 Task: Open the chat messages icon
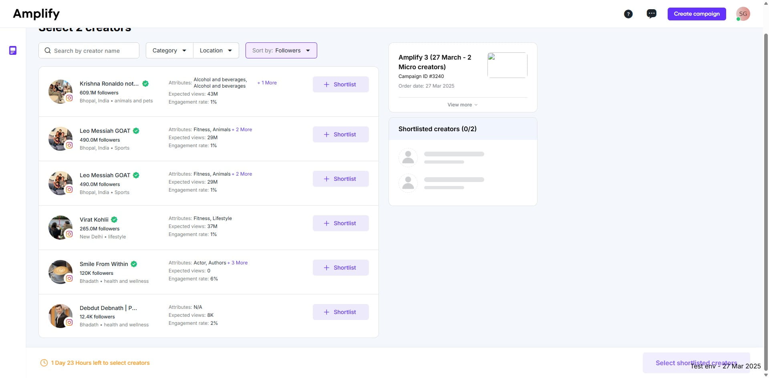[x=651, y=13]
